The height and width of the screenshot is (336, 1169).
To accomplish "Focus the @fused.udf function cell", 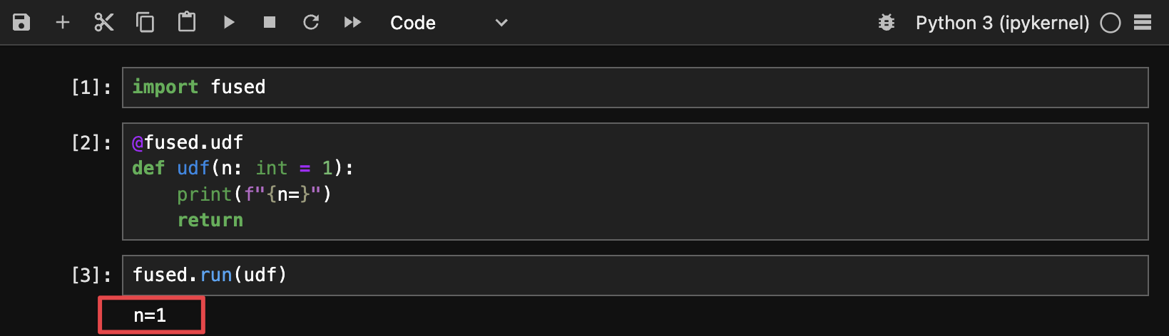I will pos(635,182).
